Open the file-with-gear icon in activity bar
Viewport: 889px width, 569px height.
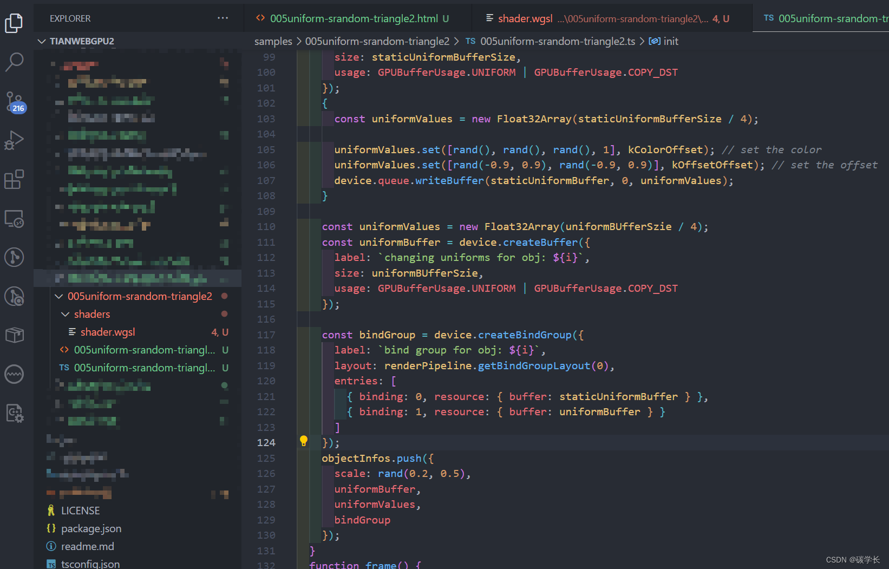pos(14,413)
